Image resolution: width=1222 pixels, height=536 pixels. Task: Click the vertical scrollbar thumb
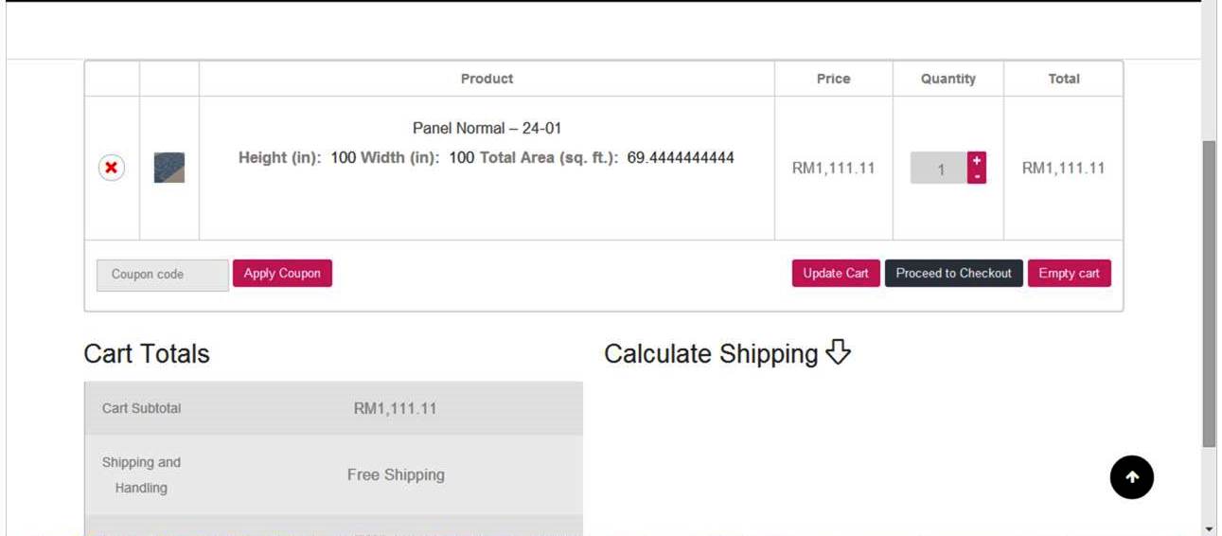tap(1209, 294)
